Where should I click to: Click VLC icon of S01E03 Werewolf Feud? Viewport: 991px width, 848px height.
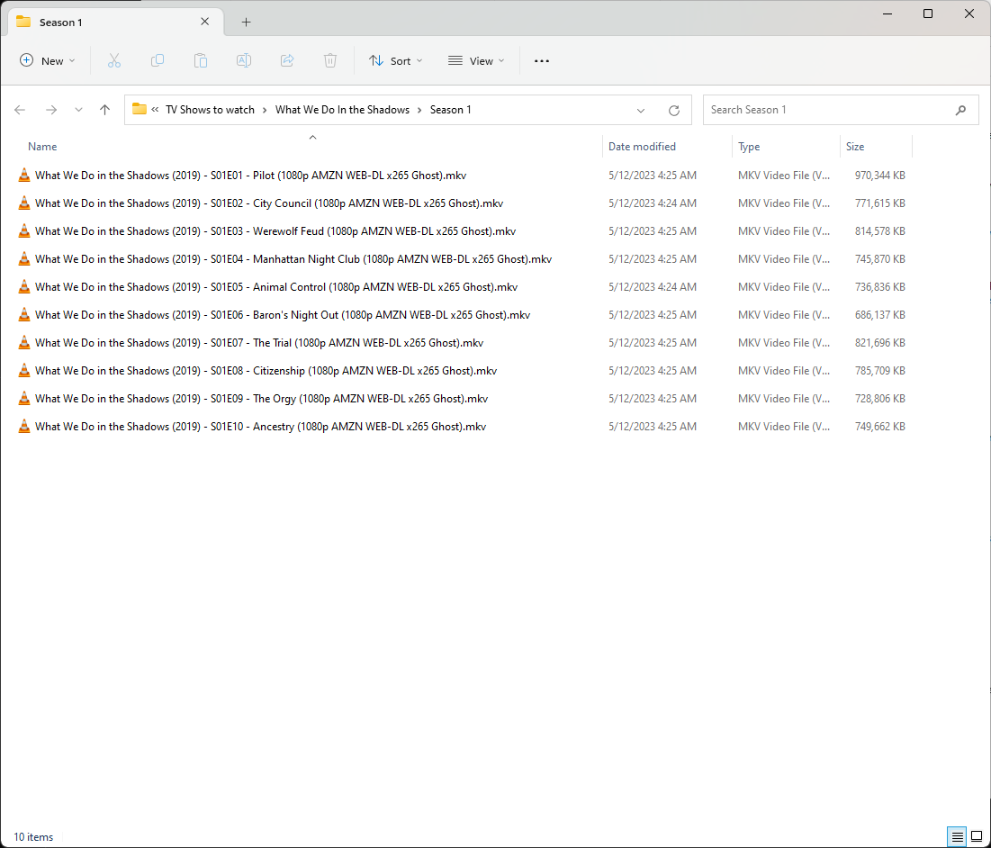(24, 230)
